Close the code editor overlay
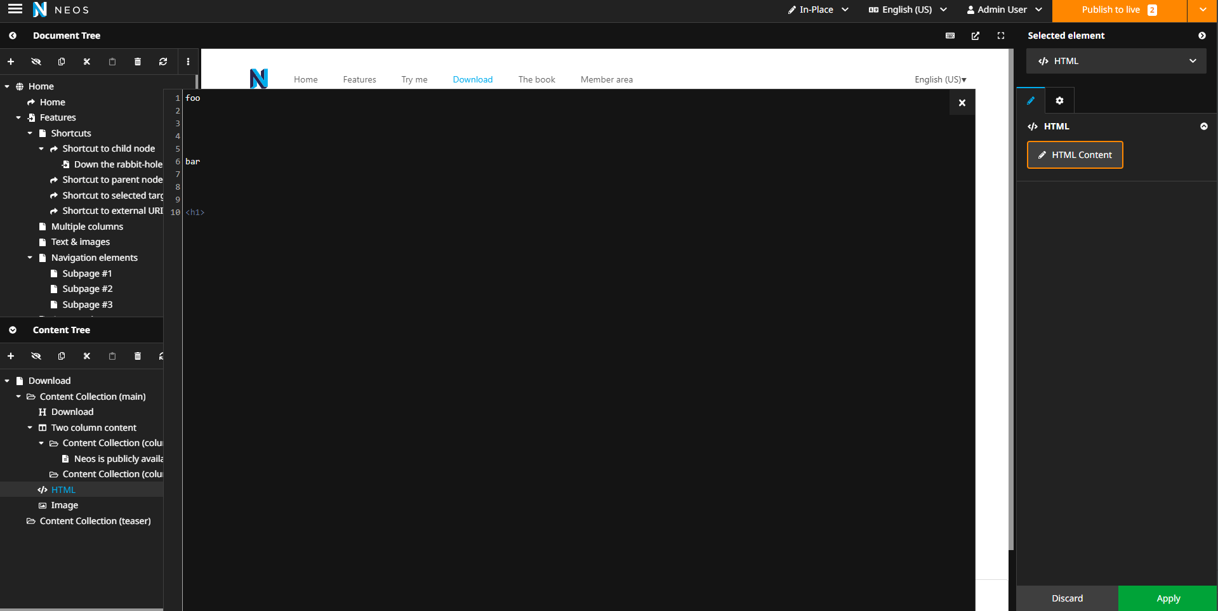 pos(962,102)
